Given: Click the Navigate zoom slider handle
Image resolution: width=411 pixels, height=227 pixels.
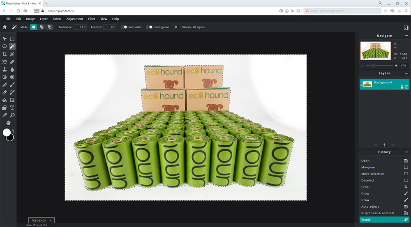Looking at the screenshot, I should tap(373, 66).
